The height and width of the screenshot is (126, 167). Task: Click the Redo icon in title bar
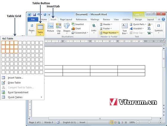pyautogui.click(x=45, y=15)
